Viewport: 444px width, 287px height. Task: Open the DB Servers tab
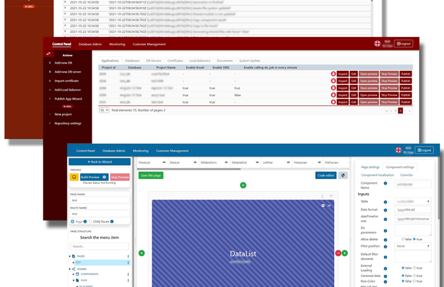[x=154, y=61]
